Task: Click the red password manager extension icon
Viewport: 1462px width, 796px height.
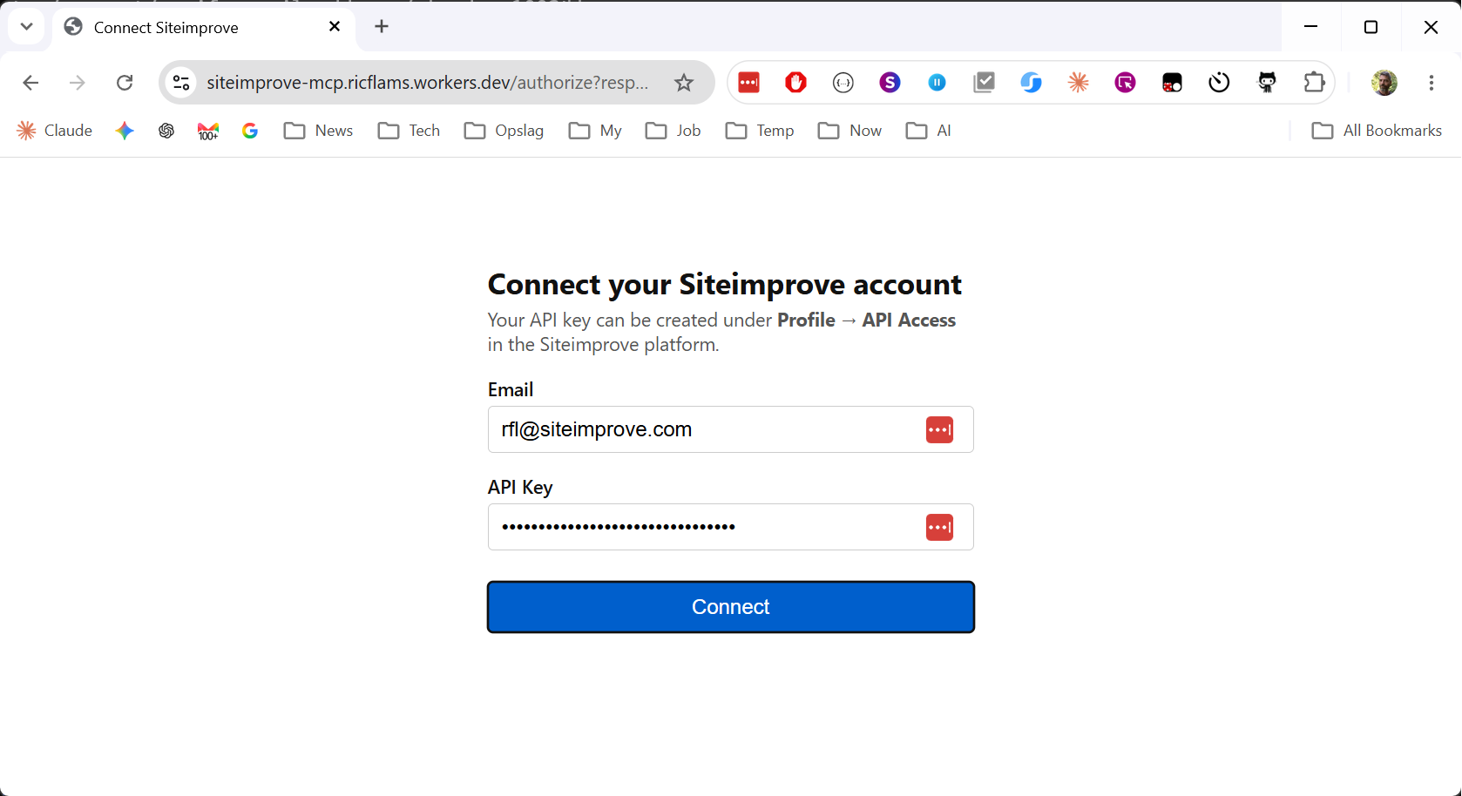Action: (748, 83)
